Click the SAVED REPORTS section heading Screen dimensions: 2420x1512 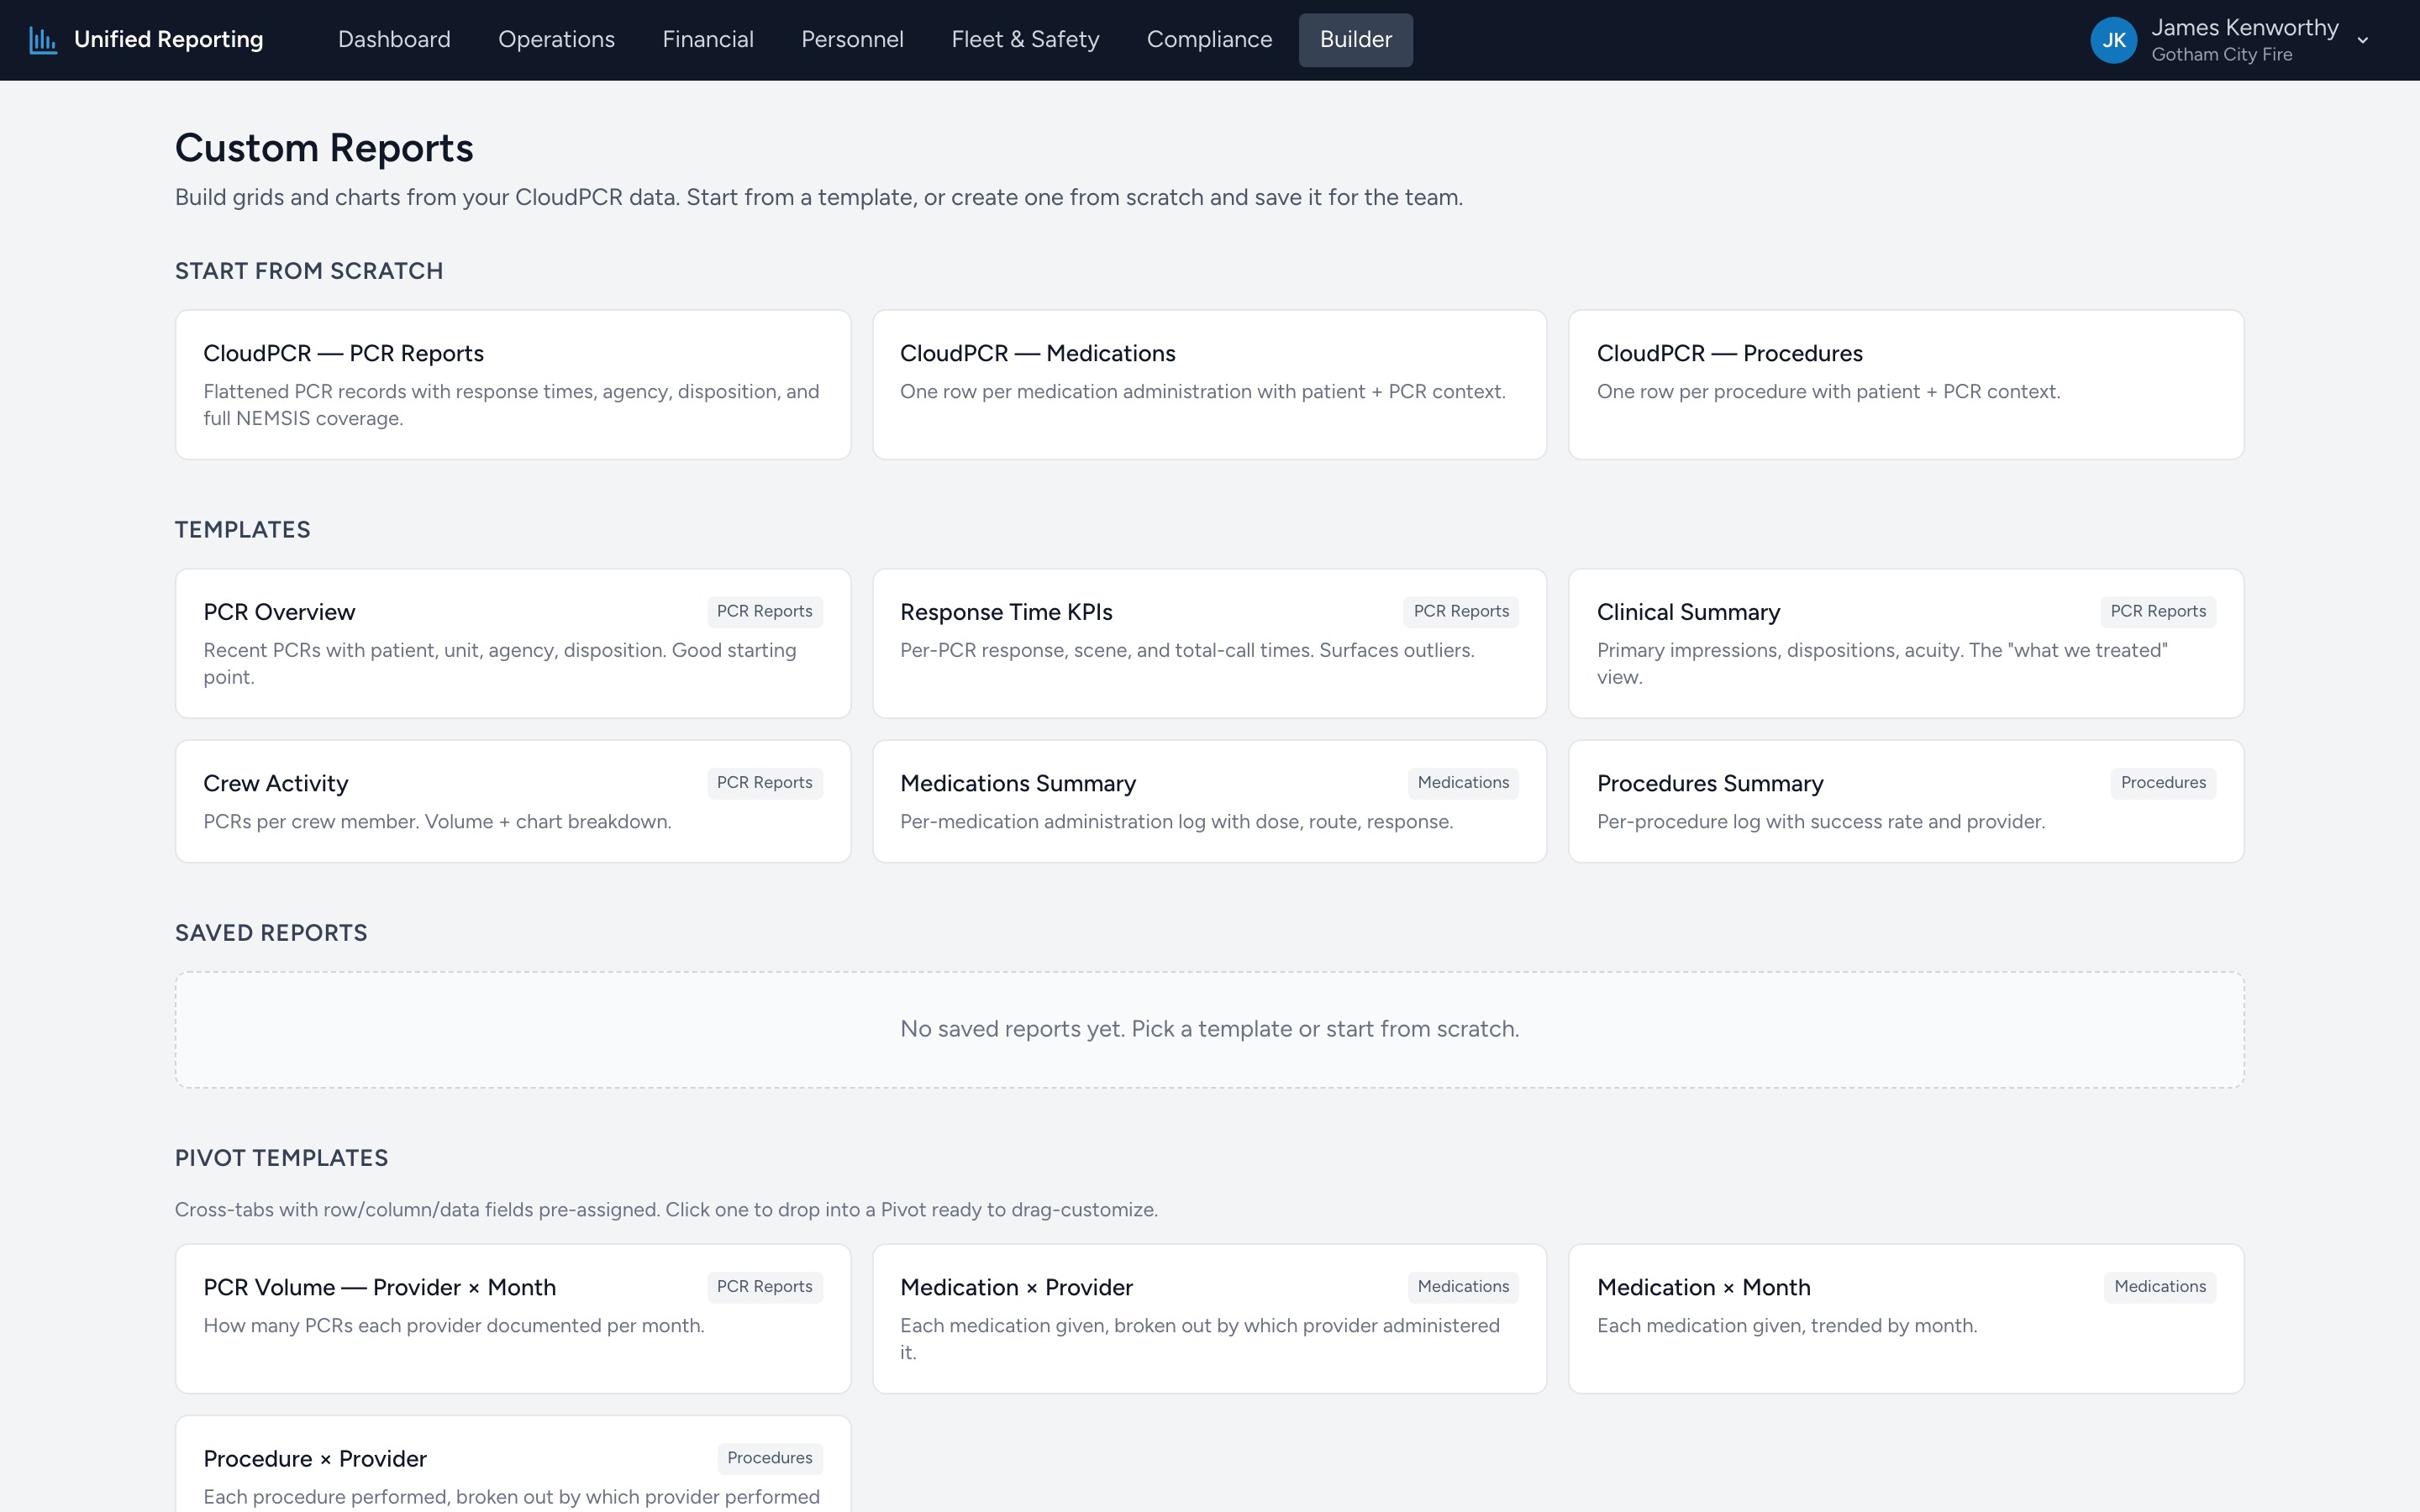271,933
